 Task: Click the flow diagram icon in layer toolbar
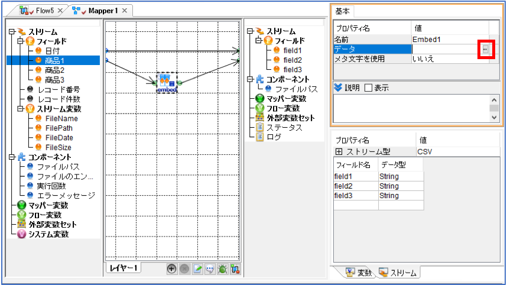235,268
